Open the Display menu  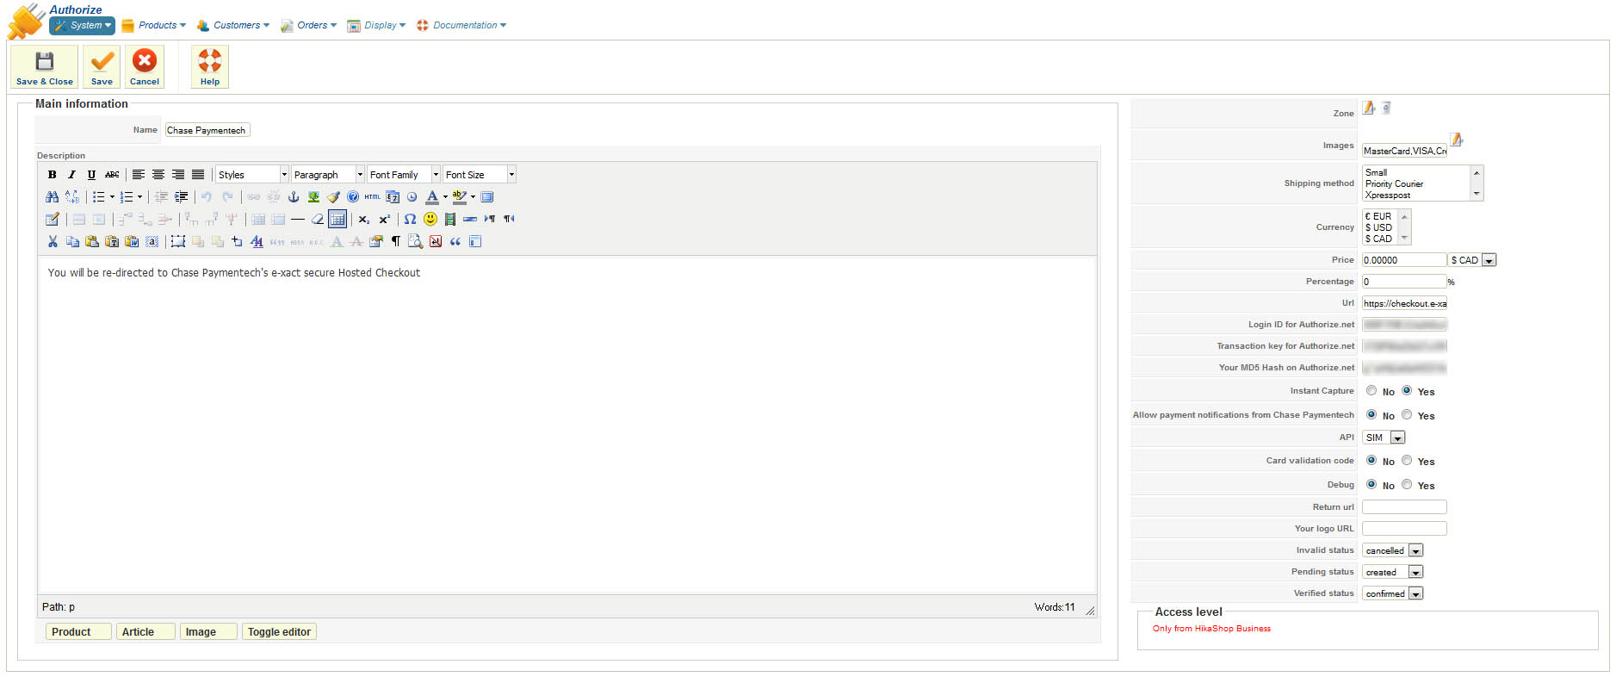click(x=377, y=26)
